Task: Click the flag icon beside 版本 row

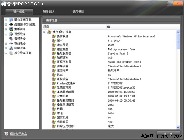Action: click(x=54, y=41)
